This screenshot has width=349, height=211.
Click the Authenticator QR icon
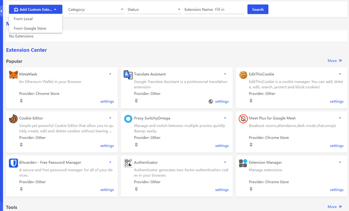point(128,163)
